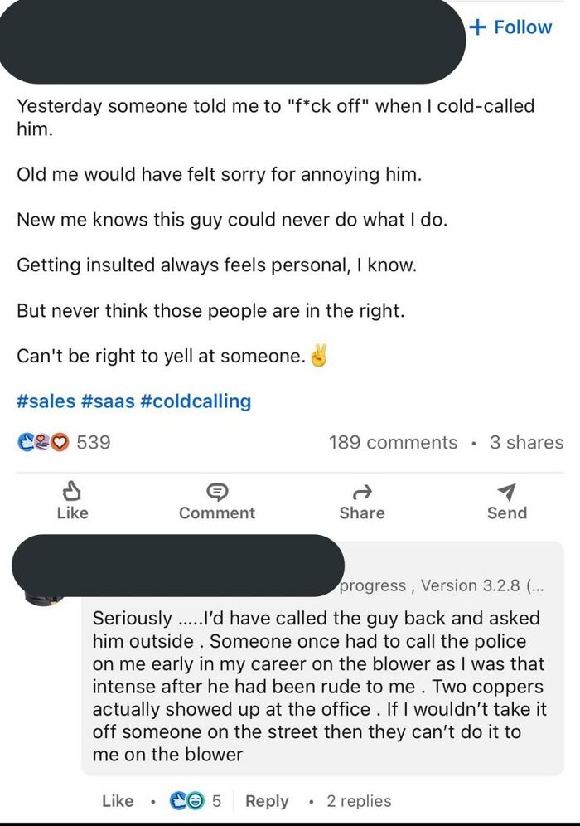Open the #saas hashtag
The width and height of the screenshot is (580, 826).
pos(109,401)
